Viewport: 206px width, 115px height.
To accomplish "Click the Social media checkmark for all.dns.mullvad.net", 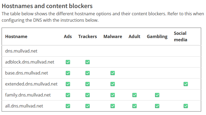I will (186, 106).
